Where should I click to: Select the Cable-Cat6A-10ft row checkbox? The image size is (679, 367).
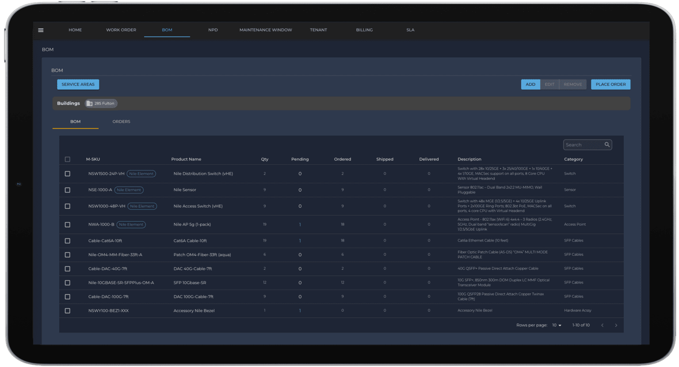click(x=68, y=241)
